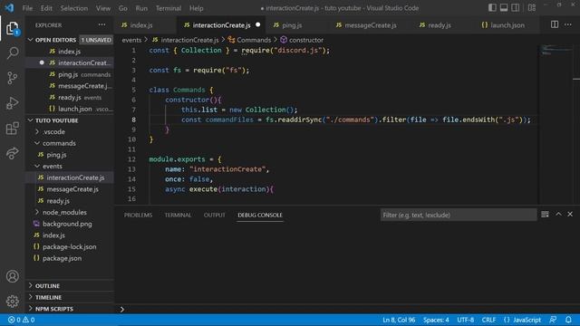Screen dimensions: 580x326
Task: Collapse the TUTO YOUTUBE folder section
Action: pos(30,120)
